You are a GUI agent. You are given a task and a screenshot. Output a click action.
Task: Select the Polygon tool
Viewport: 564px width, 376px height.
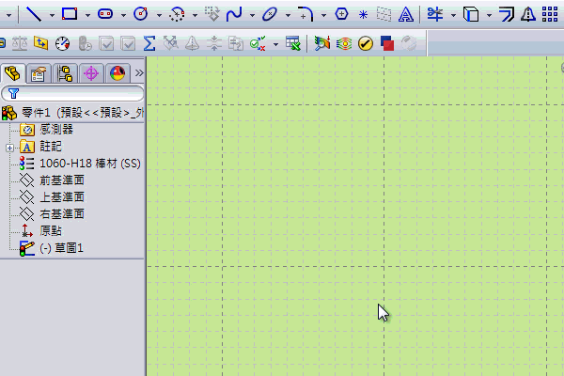click(341, 14)
